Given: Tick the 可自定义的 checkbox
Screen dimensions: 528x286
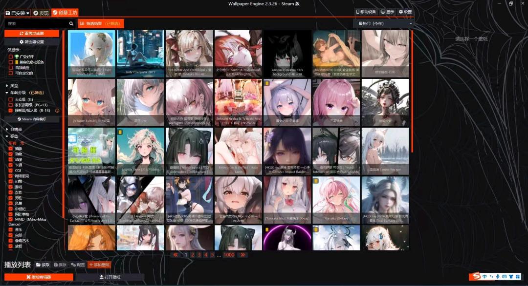Looking at the screenshot, I should [11, 73].
